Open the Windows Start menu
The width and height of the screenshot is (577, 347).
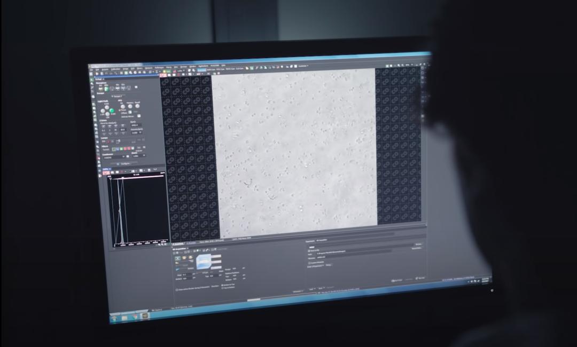[115, 319]
